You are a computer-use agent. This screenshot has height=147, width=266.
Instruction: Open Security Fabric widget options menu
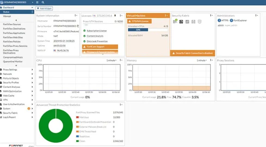tap(211, 15)
